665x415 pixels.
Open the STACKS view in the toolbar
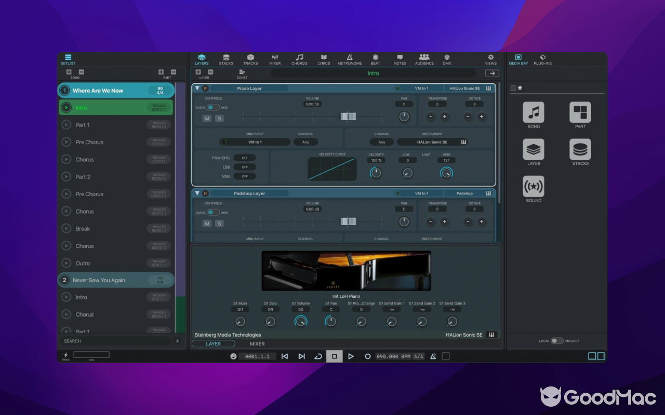click(x=226, y=59)
